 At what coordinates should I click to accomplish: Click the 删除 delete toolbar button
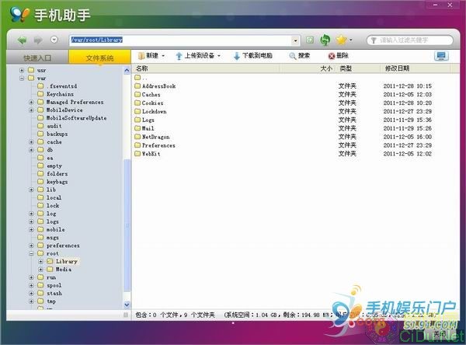click(x=338, y=56)
